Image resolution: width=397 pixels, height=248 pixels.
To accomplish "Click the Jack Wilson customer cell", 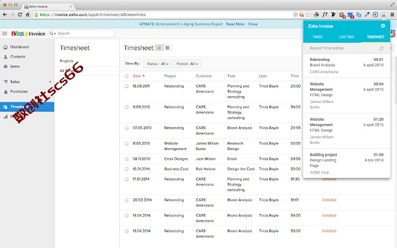I will [x=205, y=159].
